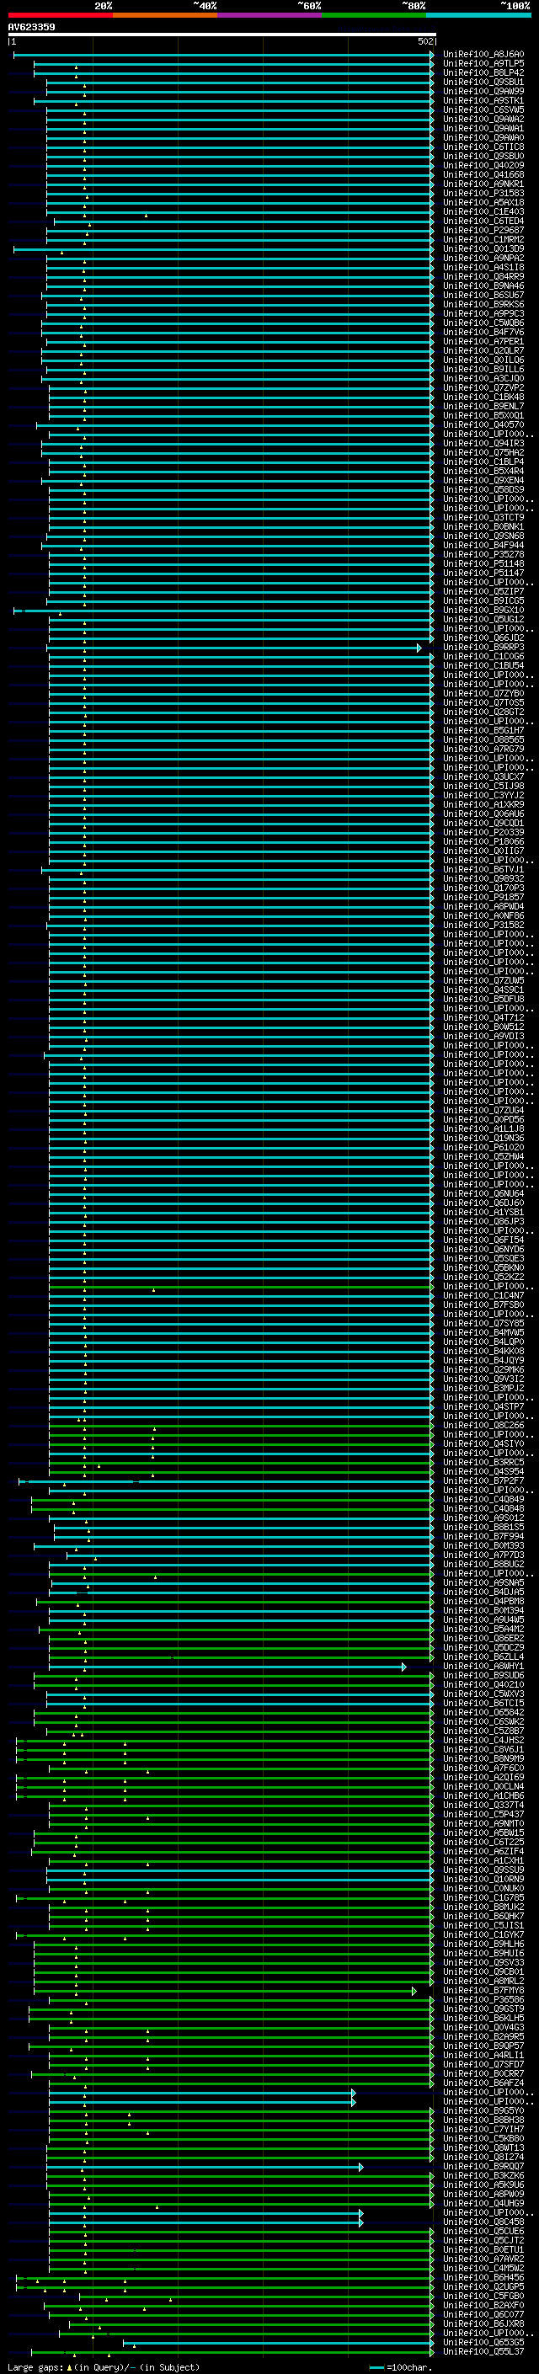Click the cyan alignment bar for UniRef100_A8J6A0
Viewport: 539px width, 2374px height.
(223, 56)
